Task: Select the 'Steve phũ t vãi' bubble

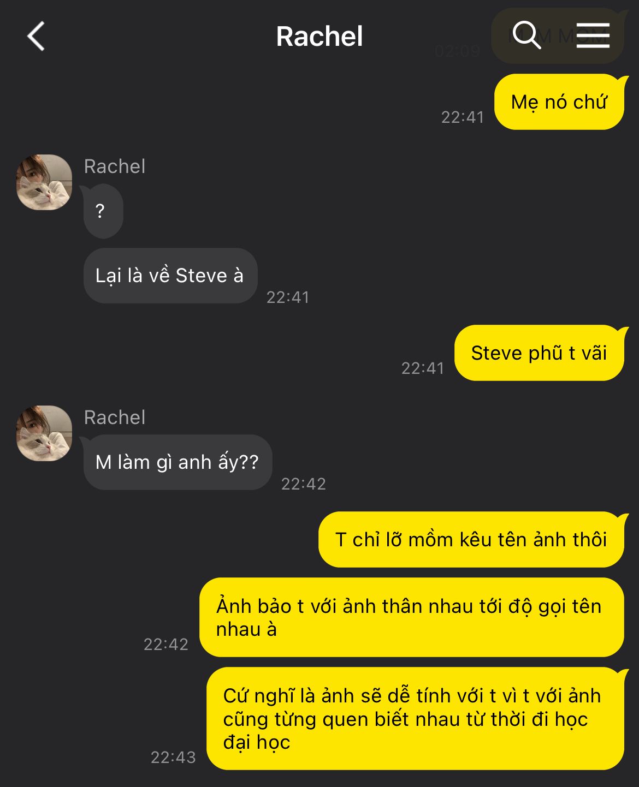Action: 539,353
